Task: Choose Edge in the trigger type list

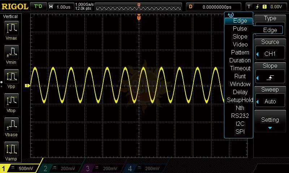Action: point(239,21)
